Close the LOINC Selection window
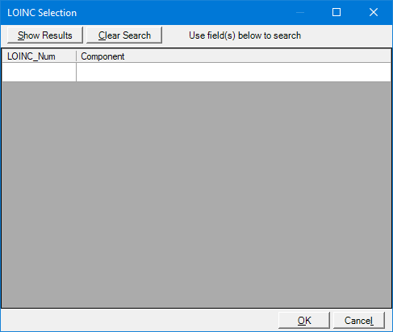Image resolution: width=393 pixels, height=332 pixels. [374, 12]
